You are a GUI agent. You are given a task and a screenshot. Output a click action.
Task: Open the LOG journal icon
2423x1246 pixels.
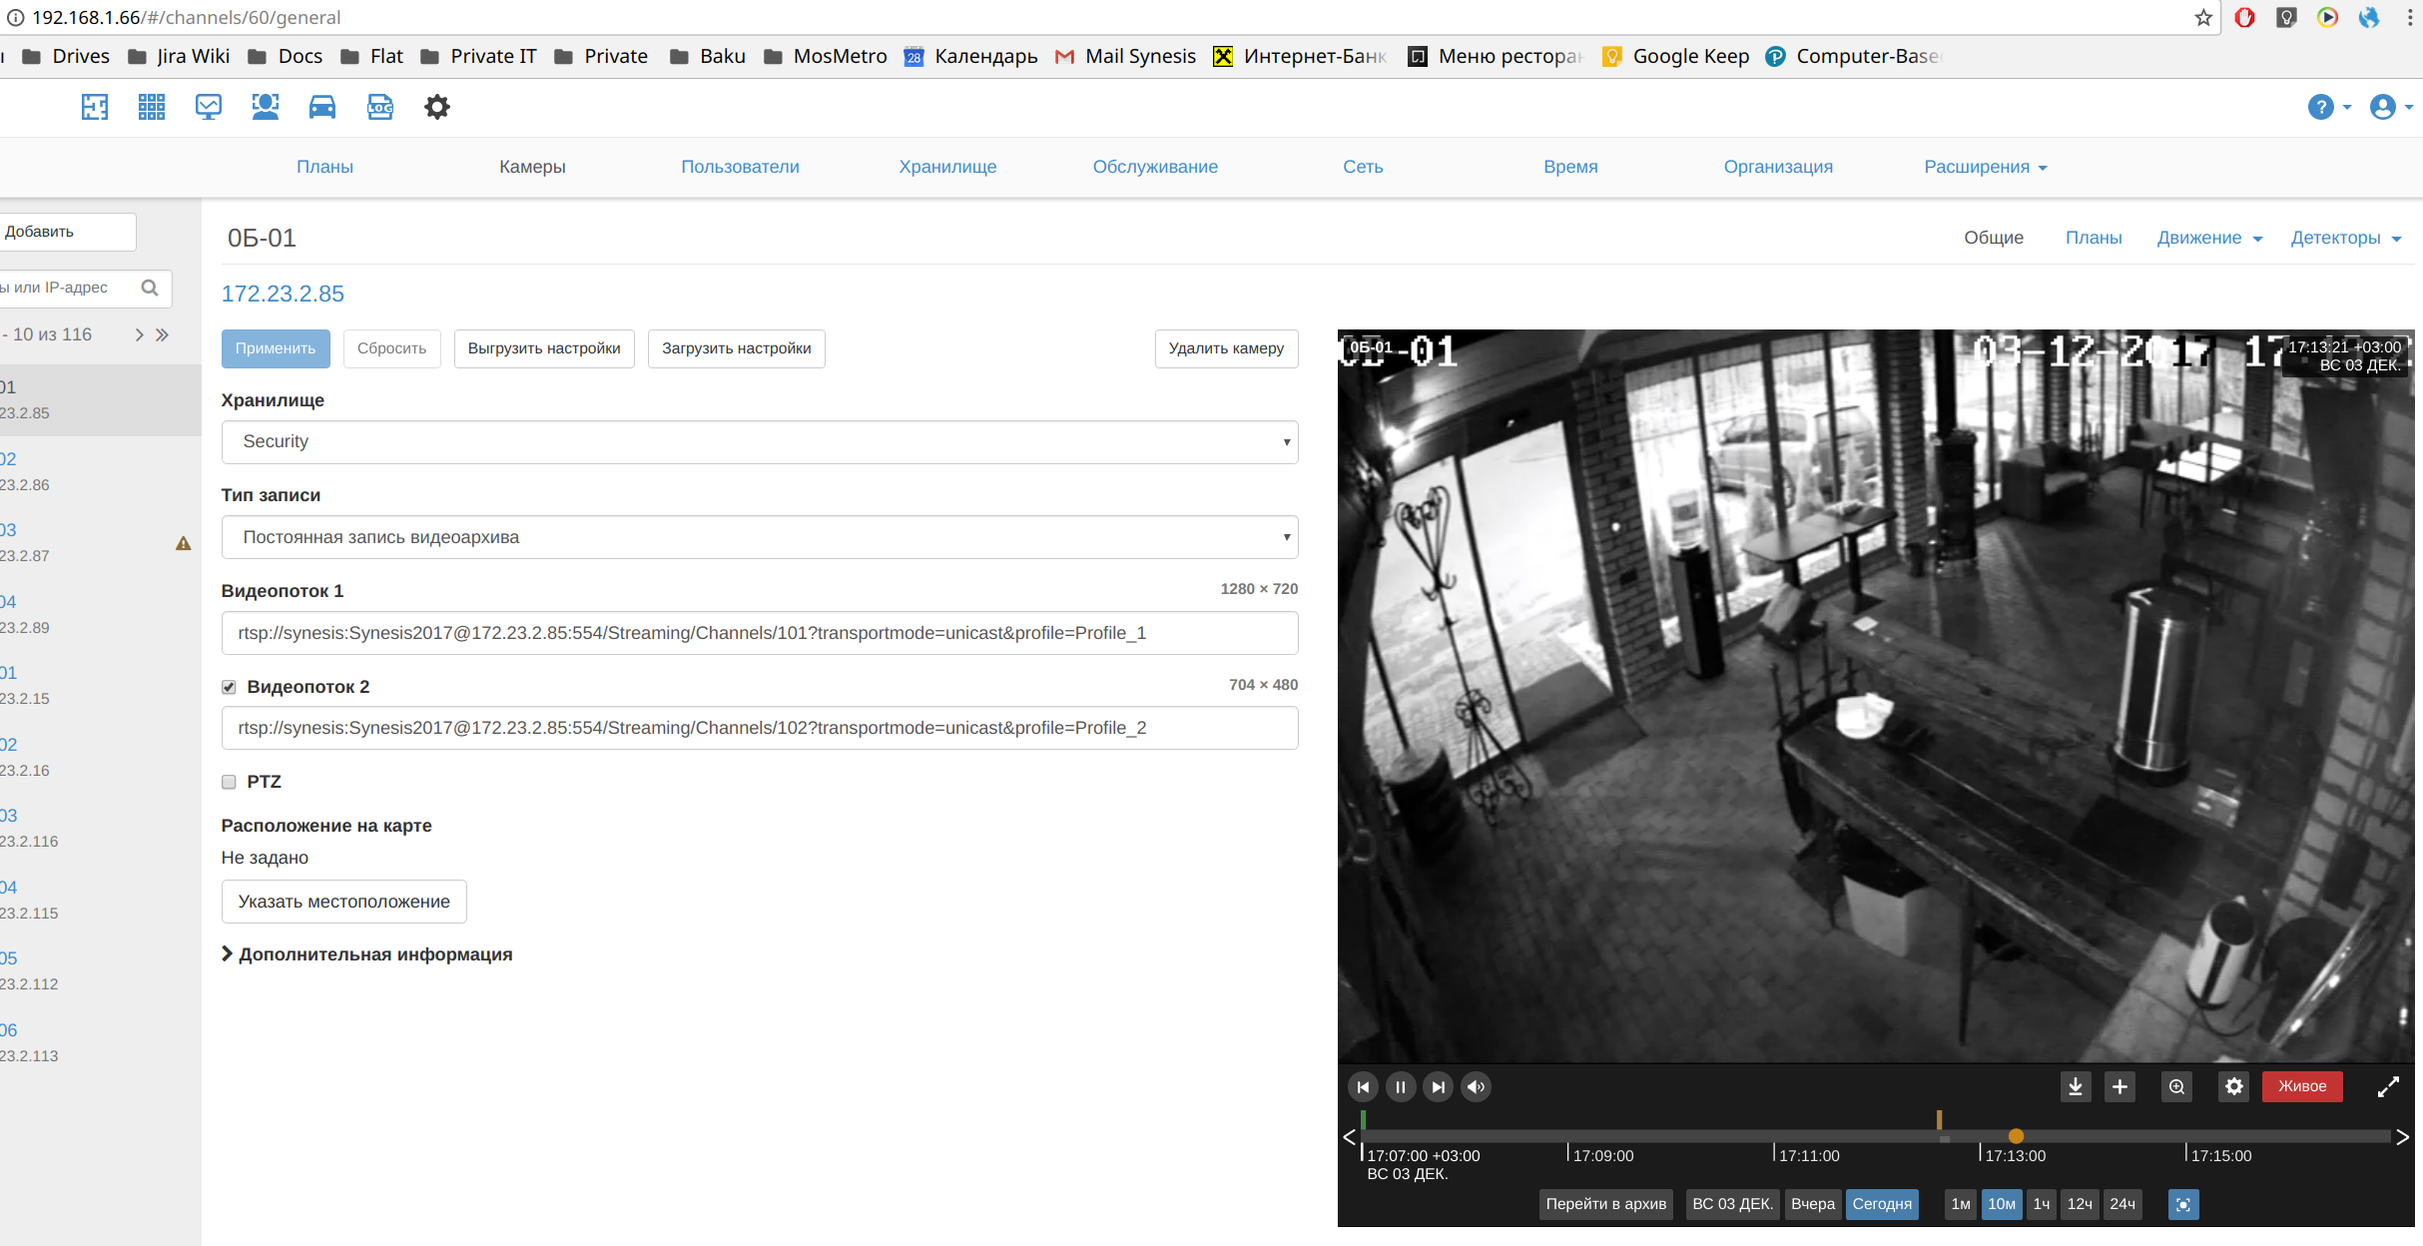point(380,107)
